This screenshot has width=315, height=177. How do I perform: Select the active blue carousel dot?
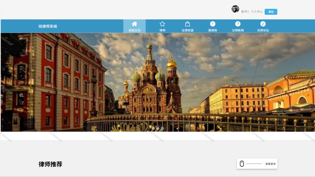(162, 128)
